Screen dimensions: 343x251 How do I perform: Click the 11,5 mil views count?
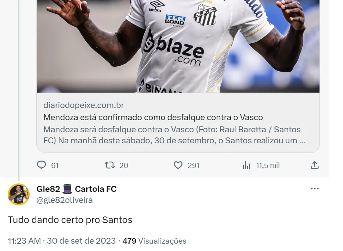tap(268, 165)
